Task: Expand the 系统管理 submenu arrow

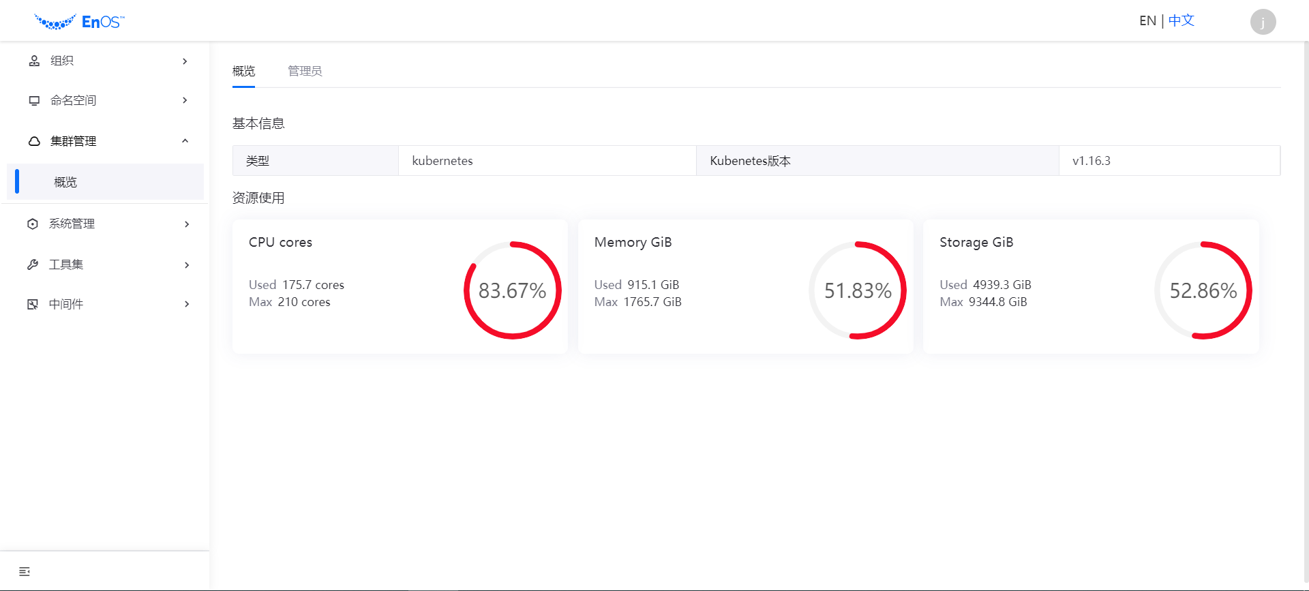Action: point(187,224)
